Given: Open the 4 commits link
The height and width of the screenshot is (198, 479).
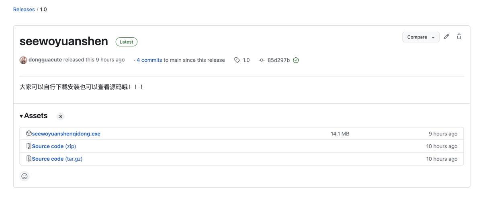Looking at the screenshot, I should click(149, 60).
